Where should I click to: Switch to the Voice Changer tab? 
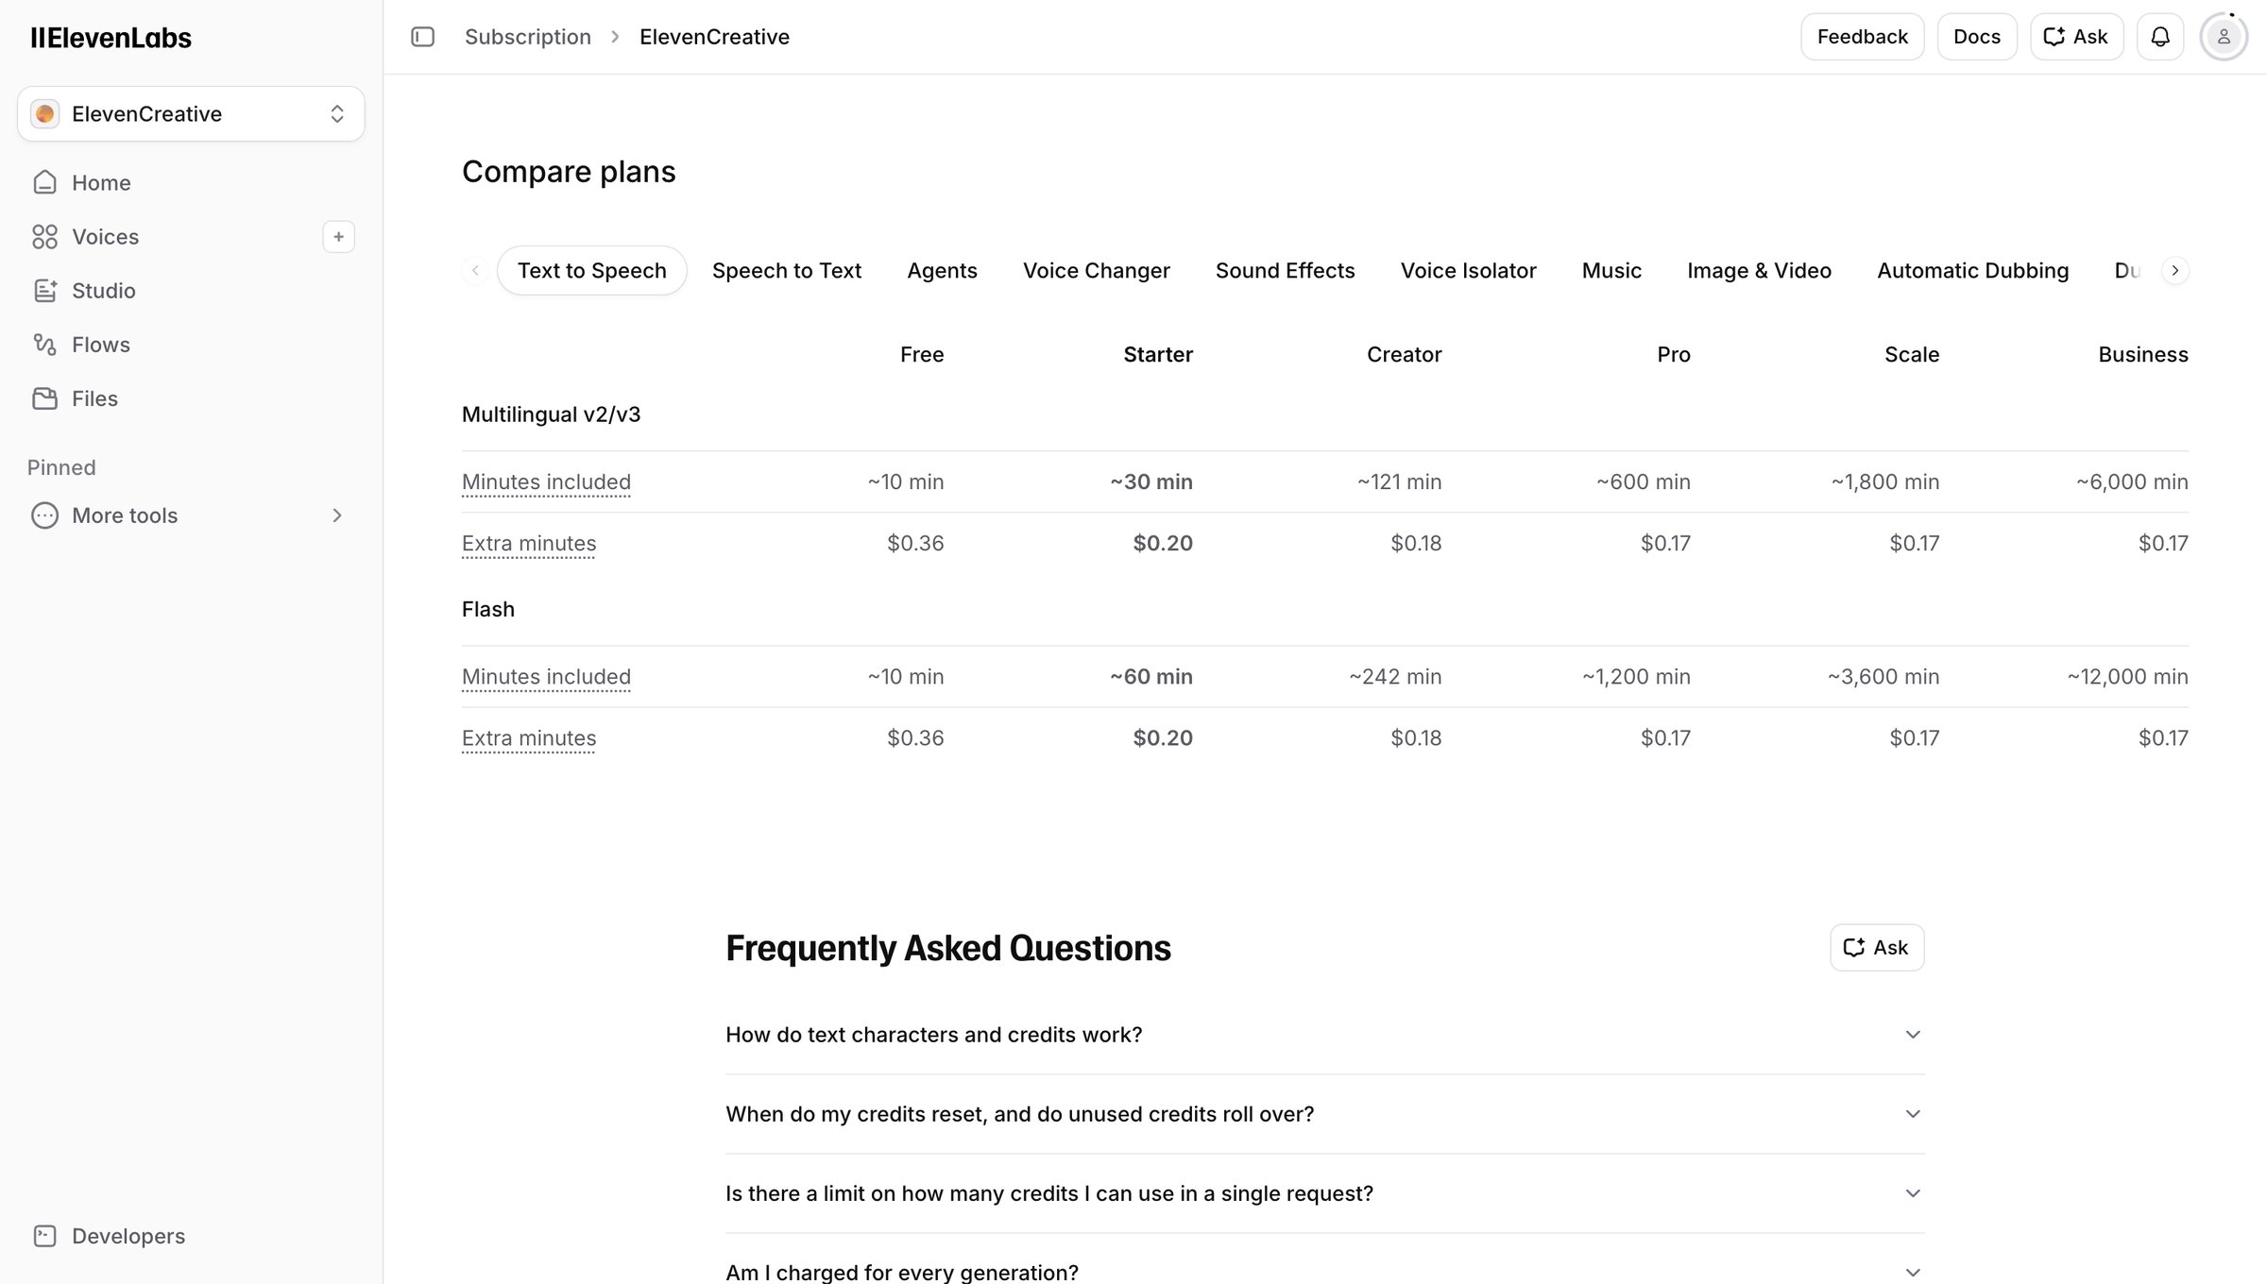click(1096, 271)
